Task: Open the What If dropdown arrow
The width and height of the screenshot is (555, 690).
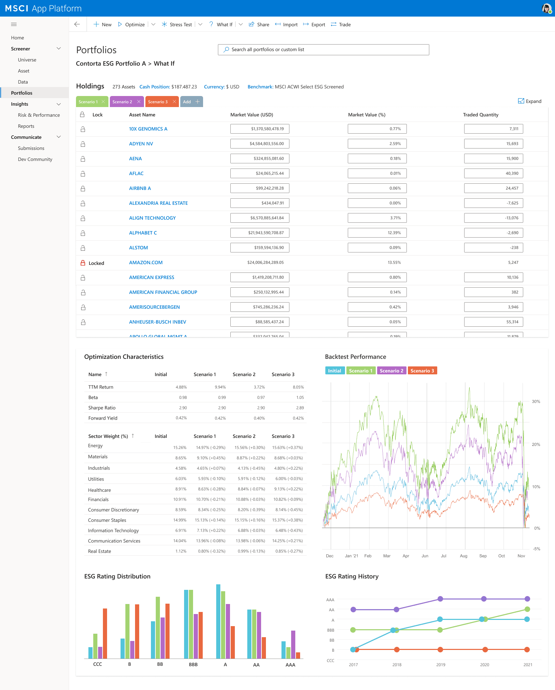Action: tap(241, 24)
